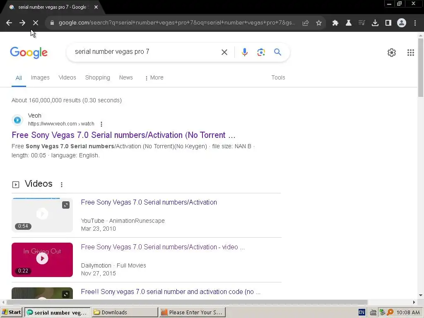Open the veoh.com watch URL line
Screen dimensions: 424x318
(61, 124)
